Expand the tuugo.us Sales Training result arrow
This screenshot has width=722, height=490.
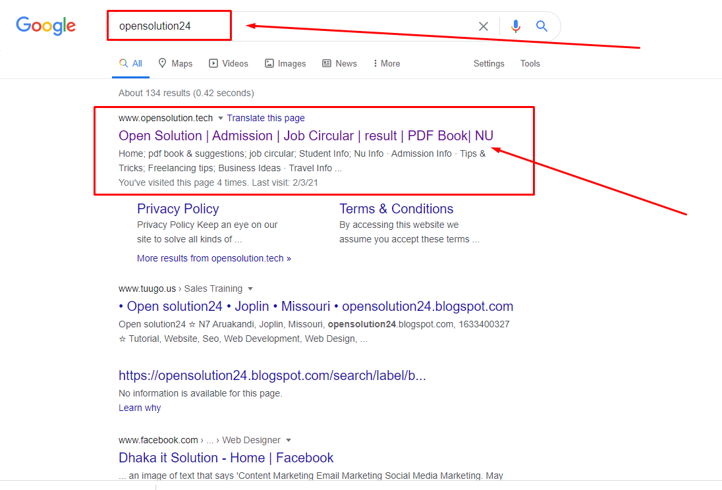point(251,288)
